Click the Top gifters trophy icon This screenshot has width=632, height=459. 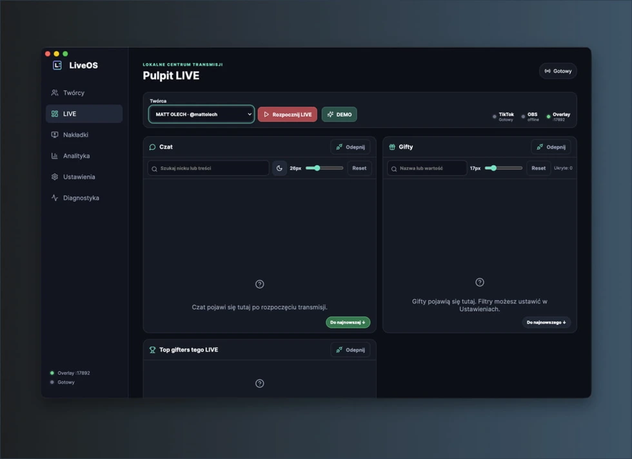click(x=152, y=350)
